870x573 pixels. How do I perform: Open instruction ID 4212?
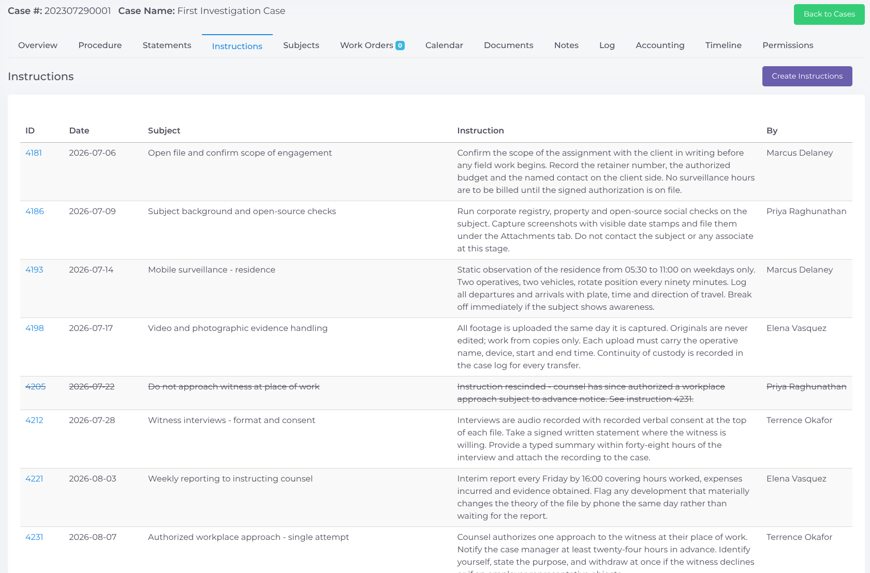34,420
